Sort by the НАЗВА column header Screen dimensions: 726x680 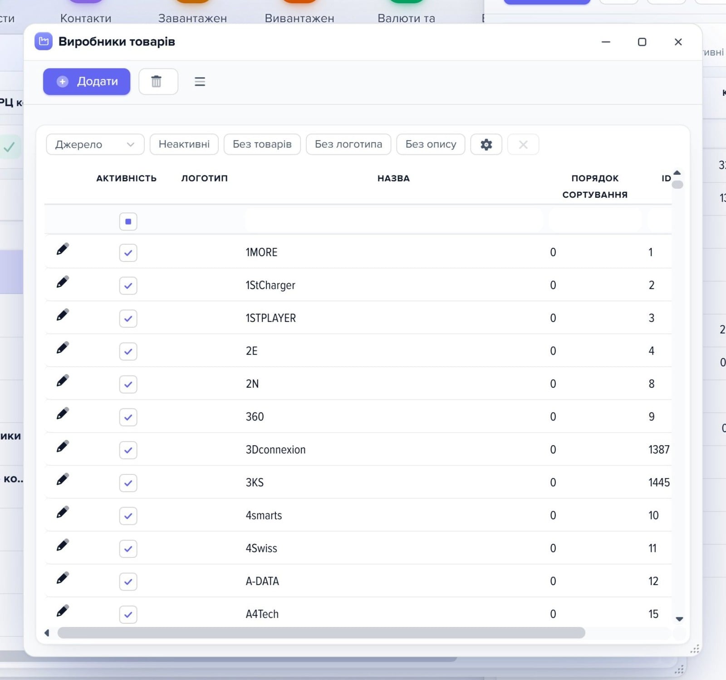click(x=393, y=178)
